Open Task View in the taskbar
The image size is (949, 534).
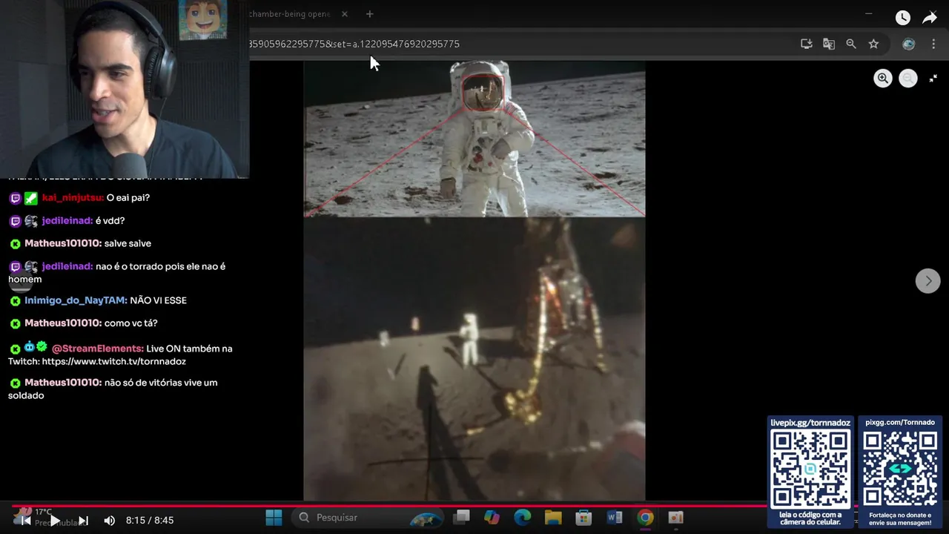pyautogui.click(x=462, y=518)
